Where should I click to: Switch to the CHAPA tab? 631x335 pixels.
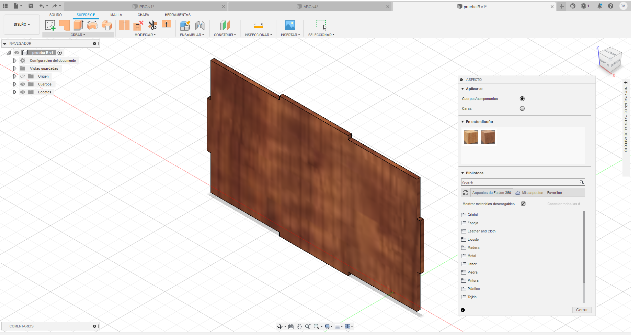pos(143,15)
